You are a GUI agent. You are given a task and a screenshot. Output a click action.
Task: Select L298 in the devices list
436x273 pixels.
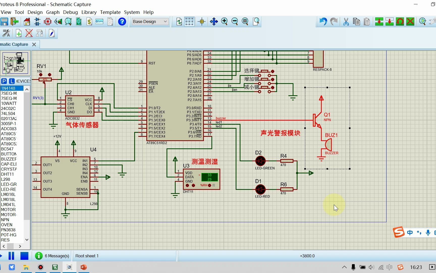click(x=12, y=179)
